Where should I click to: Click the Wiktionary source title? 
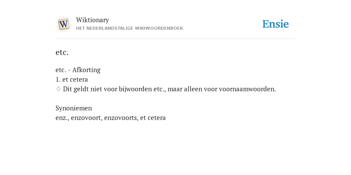[93, 20]
